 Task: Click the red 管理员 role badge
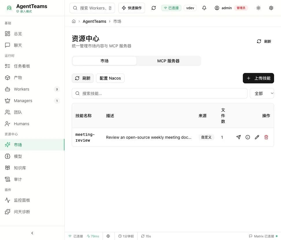tap(241, 8)
